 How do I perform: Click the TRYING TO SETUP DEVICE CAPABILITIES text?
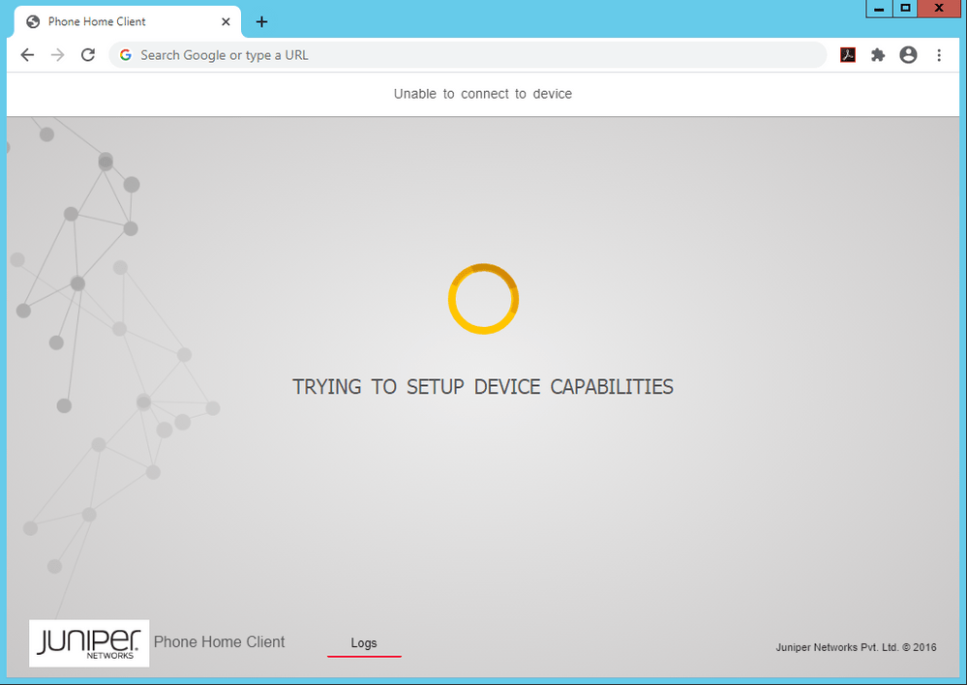click(x=483, y=386)
